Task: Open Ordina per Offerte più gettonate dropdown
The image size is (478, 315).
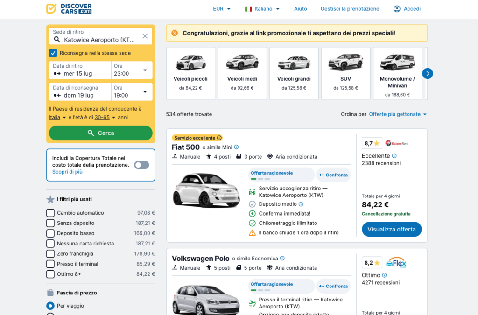Action: coord(398,114)
